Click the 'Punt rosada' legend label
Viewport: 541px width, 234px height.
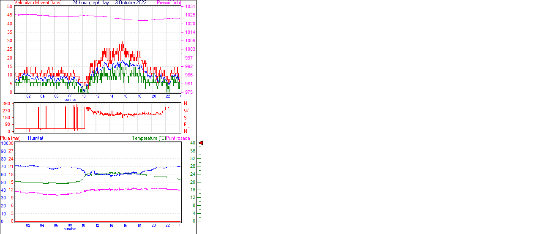point(178,138)
